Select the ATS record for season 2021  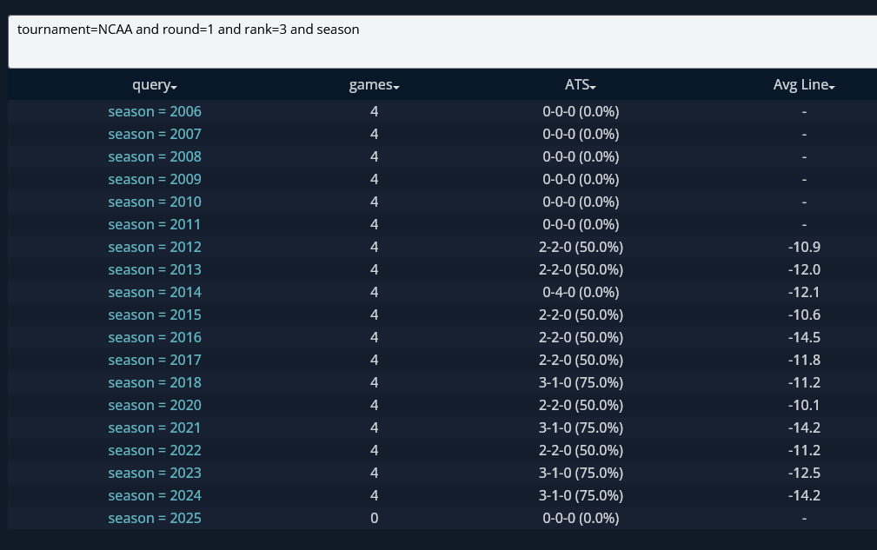(x=581, y=428)
